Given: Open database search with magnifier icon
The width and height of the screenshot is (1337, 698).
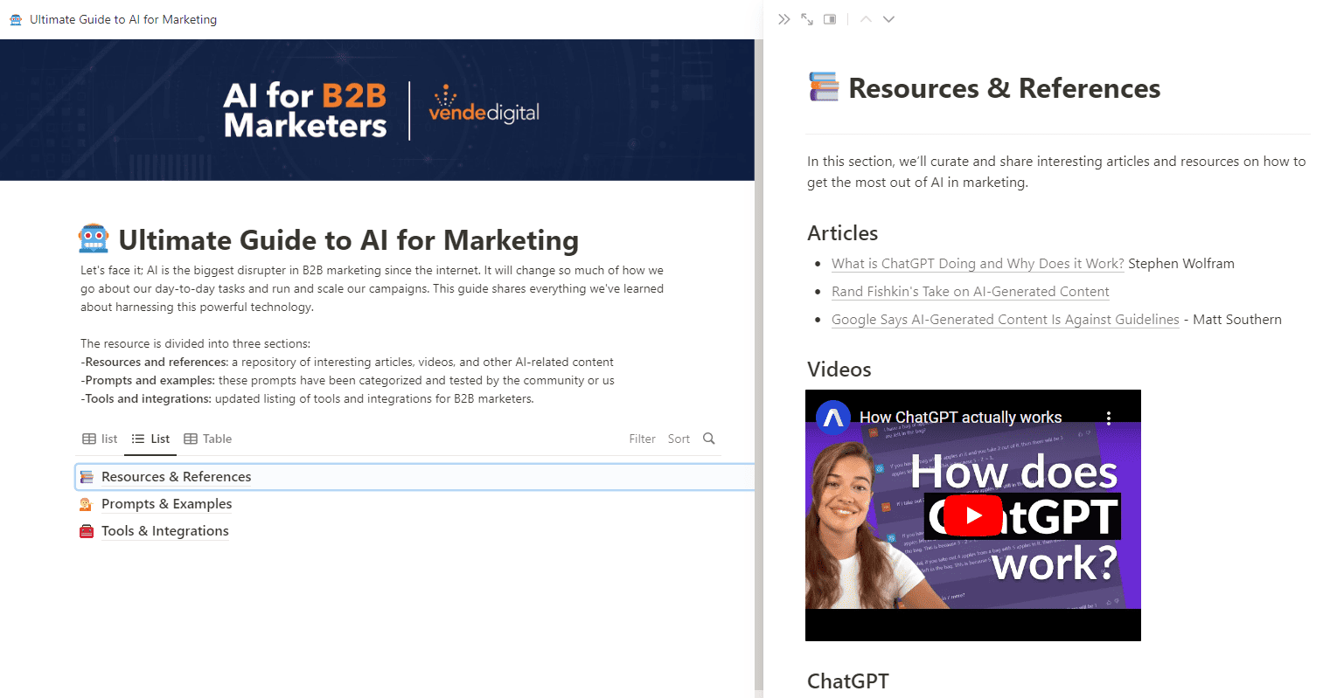Looking at the screenshot, I should [x=708, y=439].
